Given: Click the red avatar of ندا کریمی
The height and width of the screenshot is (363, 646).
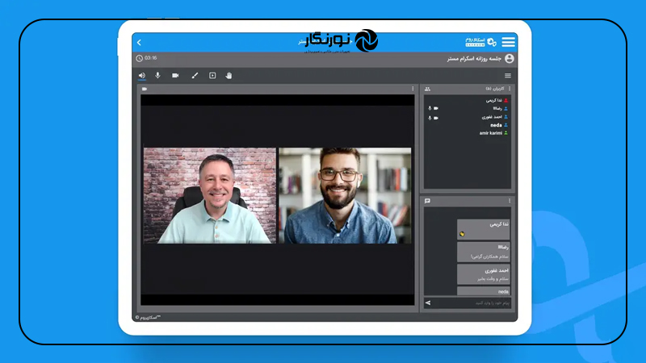Looking at the screenshot, I should coord(506,100).
